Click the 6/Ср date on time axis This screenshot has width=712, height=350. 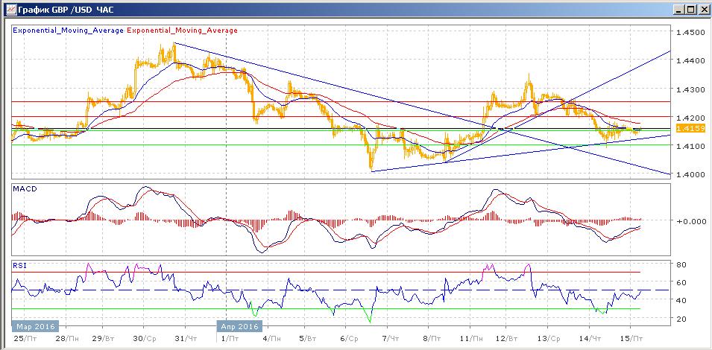(347, 338)
